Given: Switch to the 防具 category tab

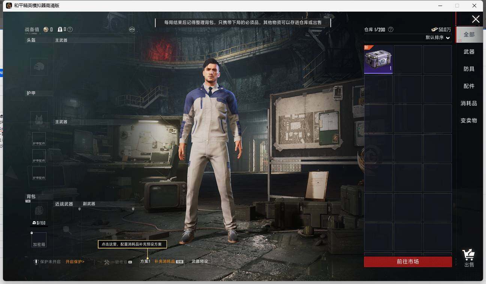Looking at the screenshot, I should (x=469, y=69).
